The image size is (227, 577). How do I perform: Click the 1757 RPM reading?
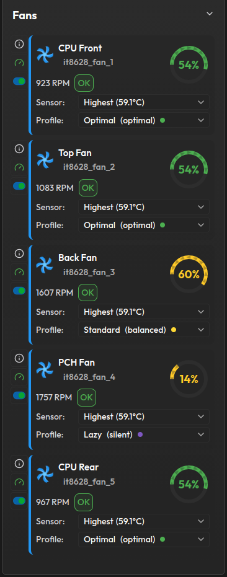(x=54, y=397)
